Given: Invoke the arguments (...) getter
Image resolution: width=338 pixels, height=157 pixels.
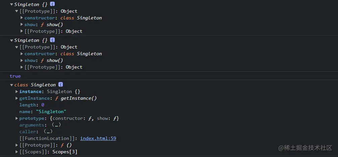Looking at the screenshot, I should [55, 125].
